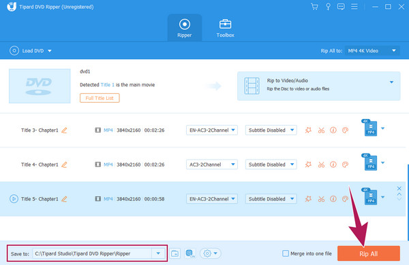Expand output format arrow for Title 3

point(382,128)
